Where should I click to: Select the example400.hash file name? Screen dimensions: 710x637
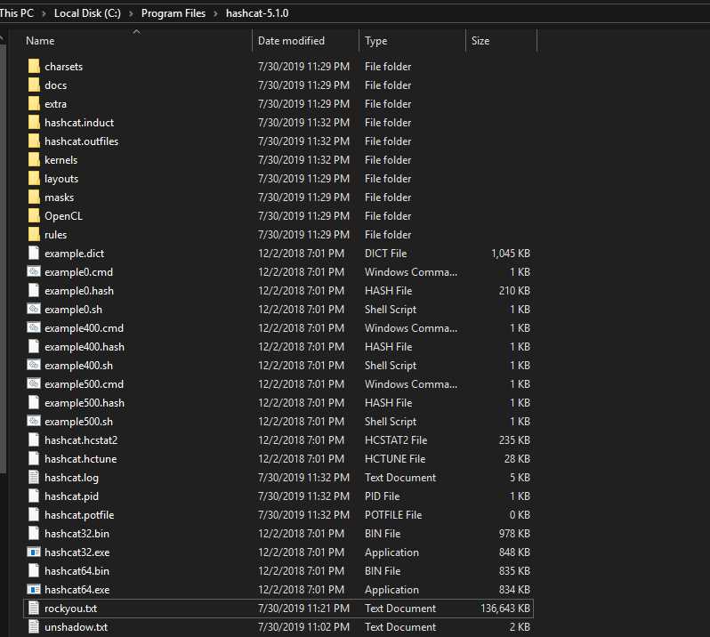85,347
